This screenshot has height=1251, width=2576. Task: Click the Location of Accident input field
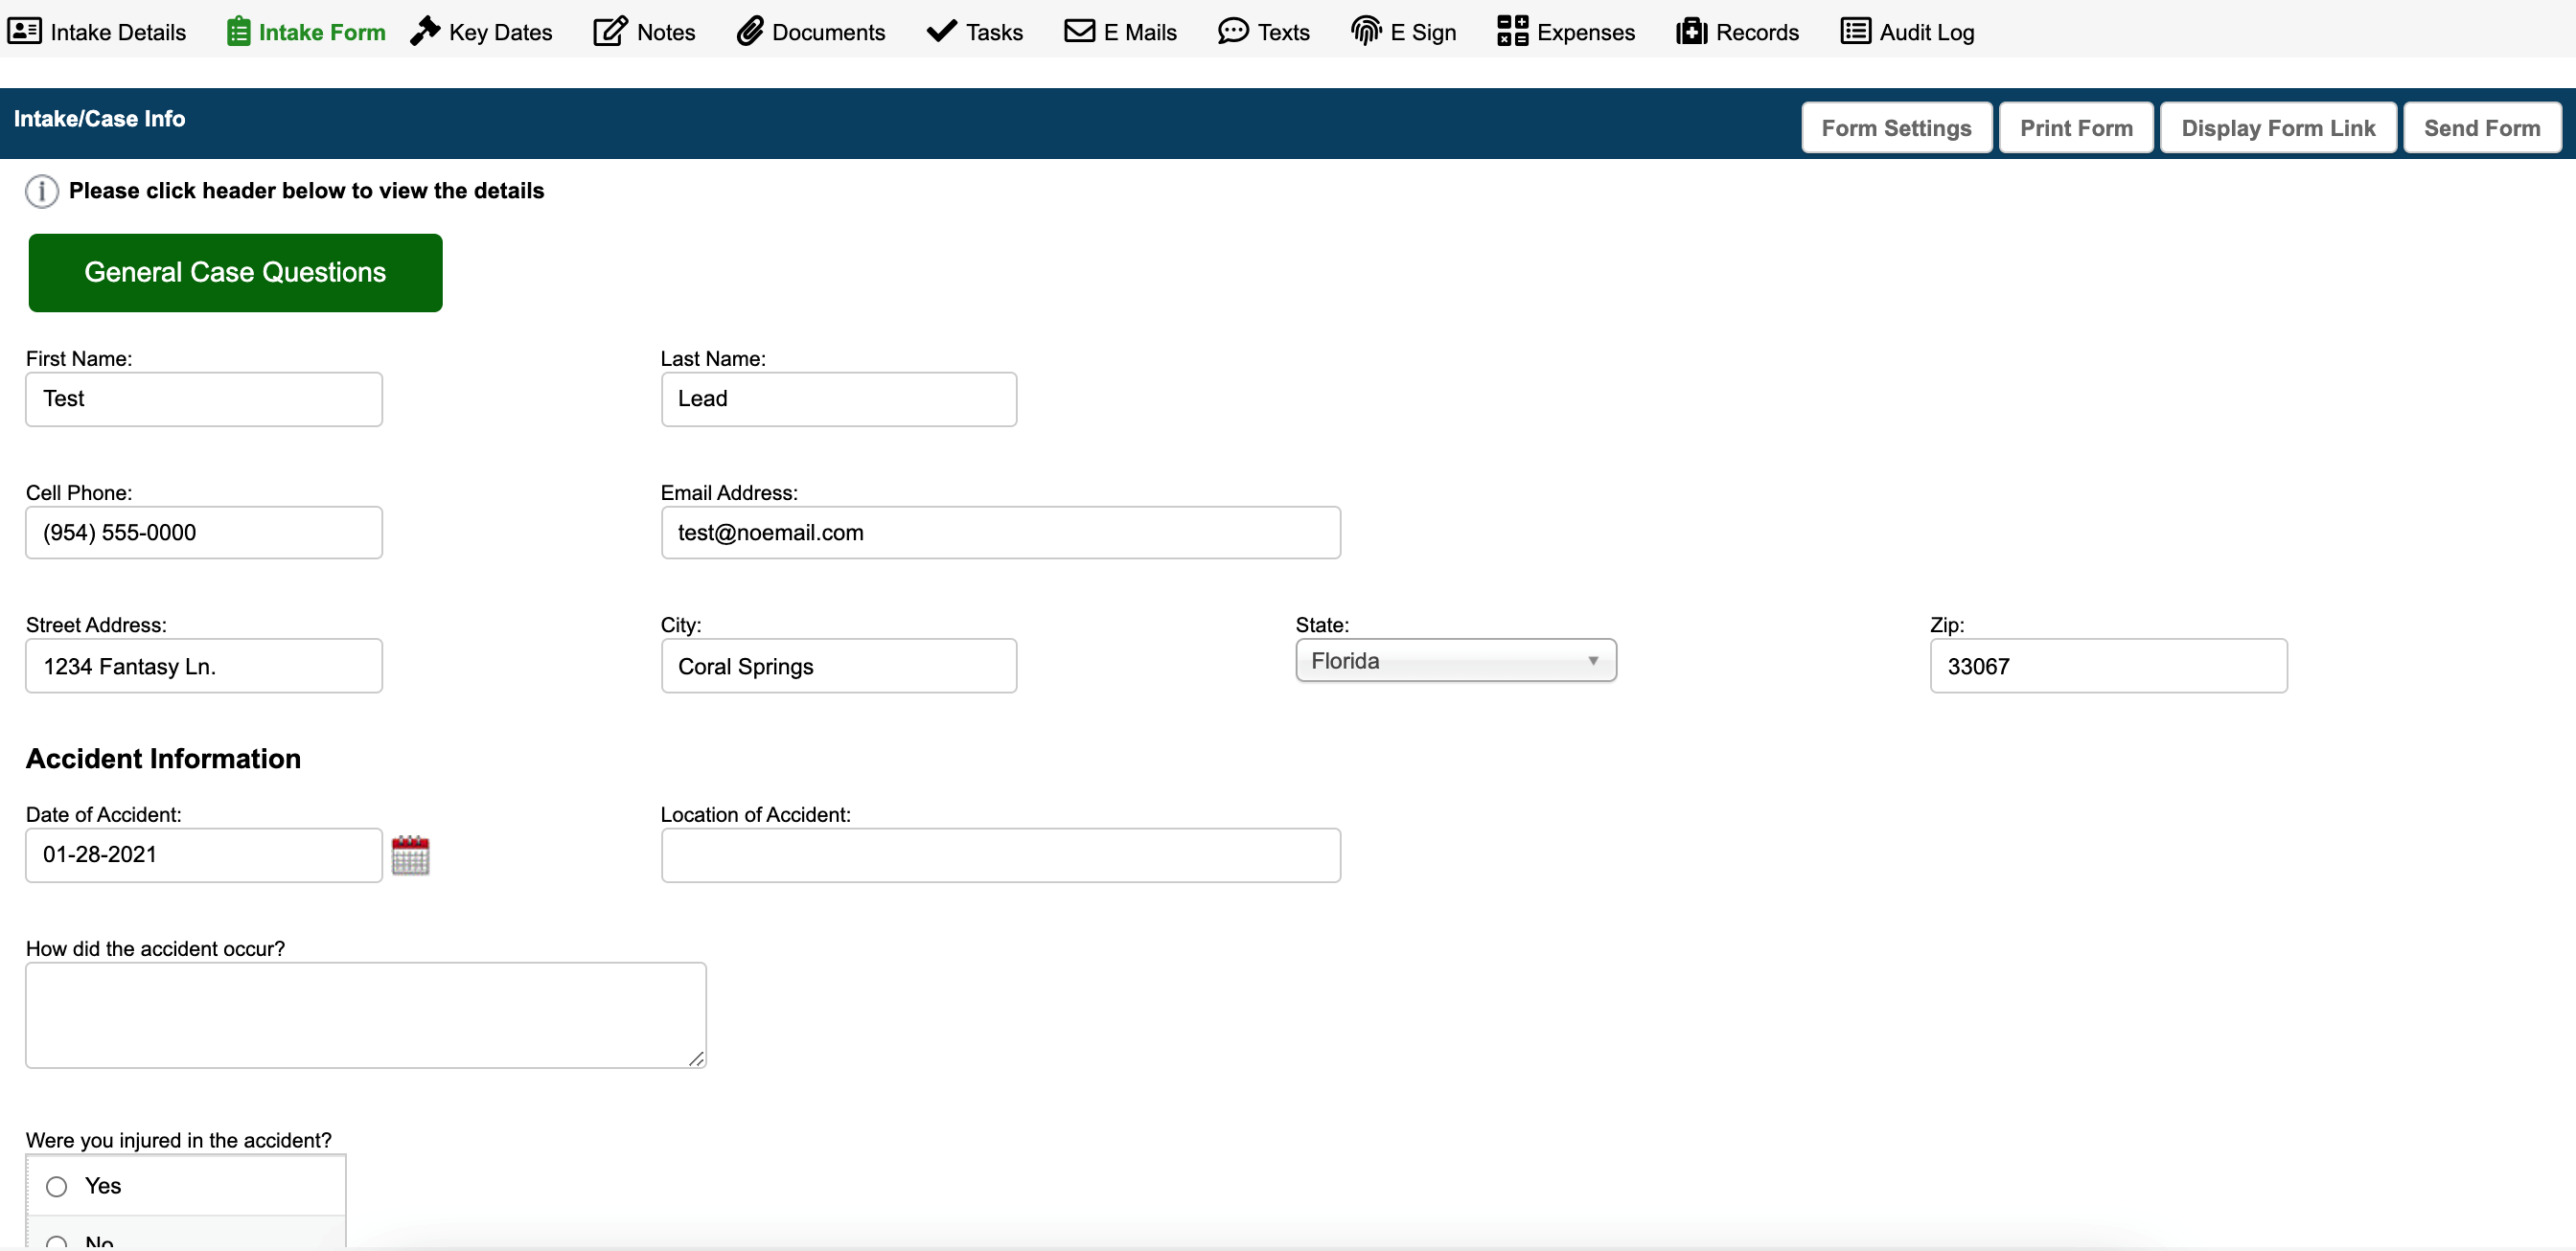point(1000,854)
